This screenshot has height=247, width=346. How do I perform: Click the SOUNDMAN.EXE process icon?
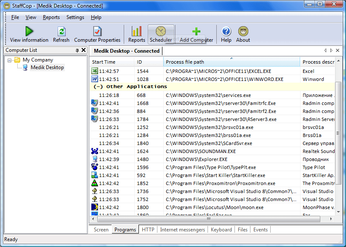coord(94,151)
